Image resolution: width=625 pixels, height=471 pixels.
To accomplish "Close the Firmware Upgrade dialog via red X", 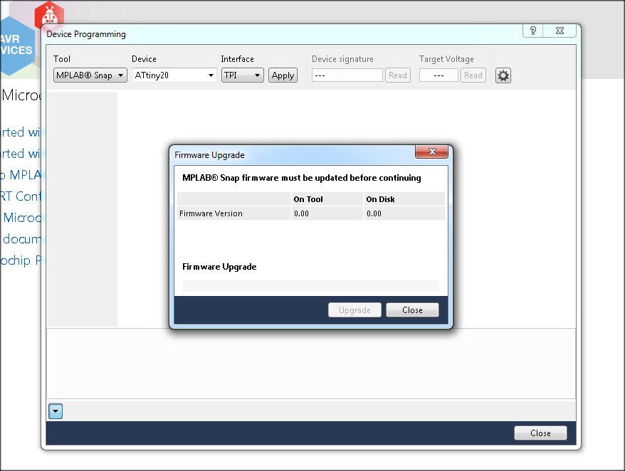I will point(432,152).
